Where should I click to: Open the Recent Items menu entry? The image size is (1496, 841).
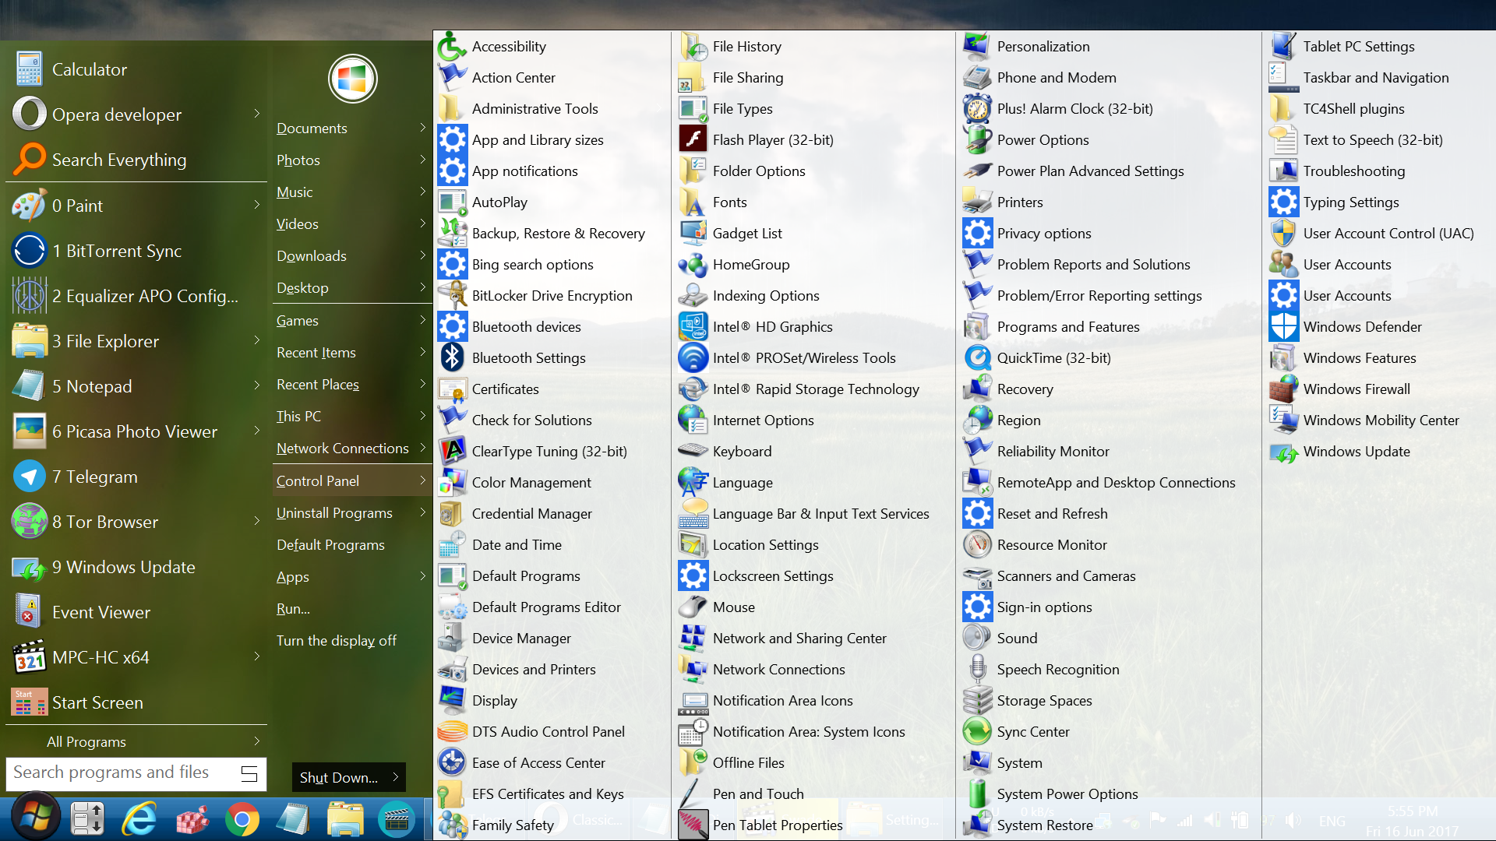(316, 353)
